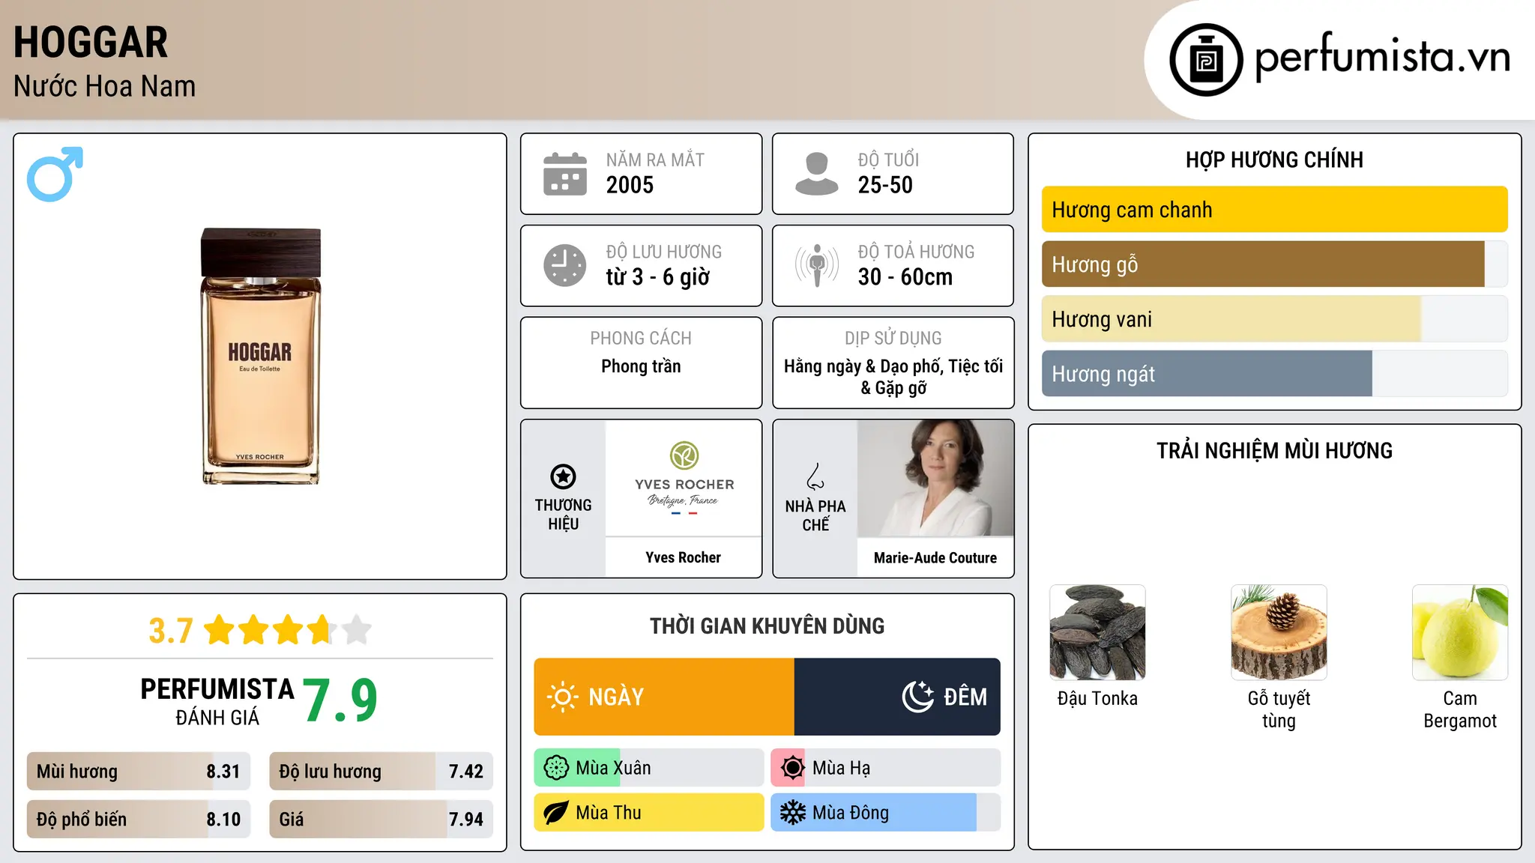
Task: Click the green 7.9 Perfumista score
Action: point(340,700)
